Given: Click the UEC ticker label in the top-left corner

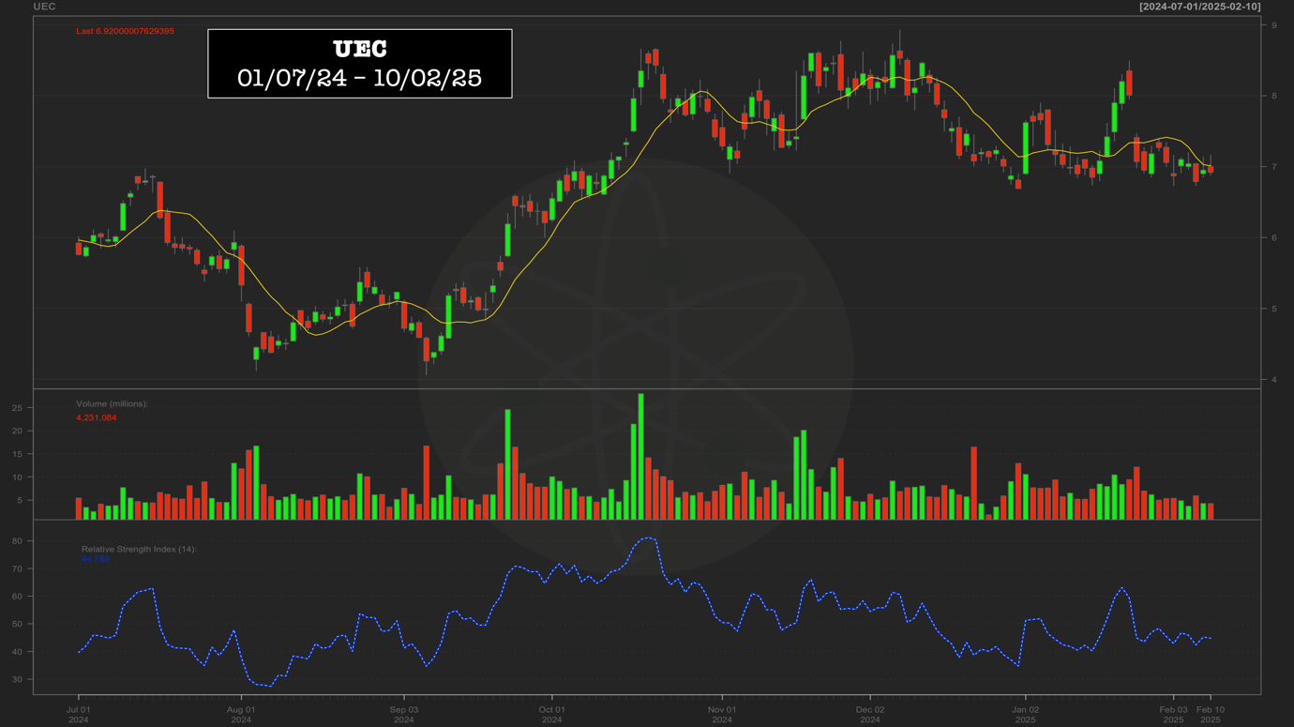Looking at the screenshot, I should click(x=44, y=7).
